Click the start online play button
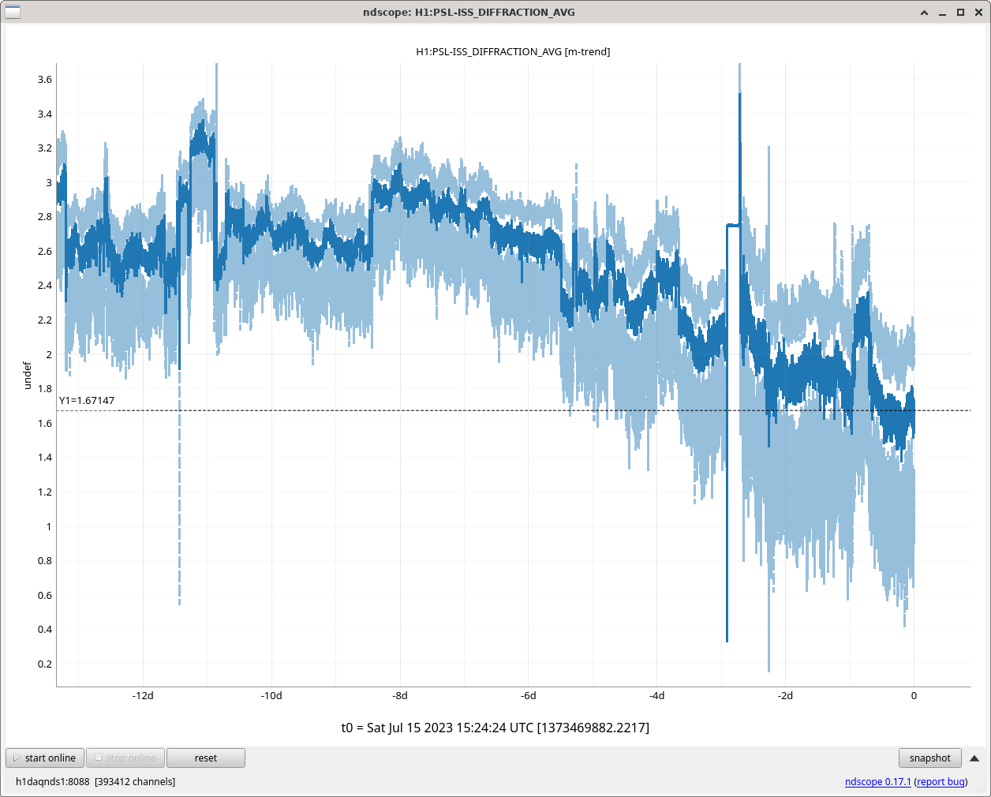Viewport: 991px width, 797px height. coord(45,758)
